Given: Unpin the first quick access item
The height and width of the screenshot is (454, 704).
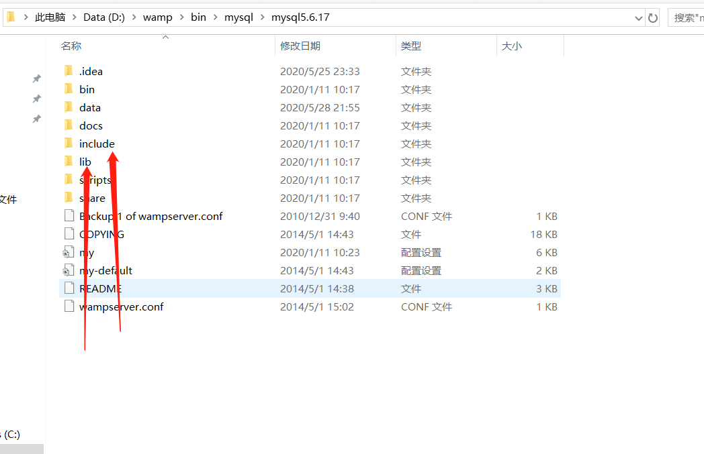Looking at the screenshot, I should click(37, 78).
